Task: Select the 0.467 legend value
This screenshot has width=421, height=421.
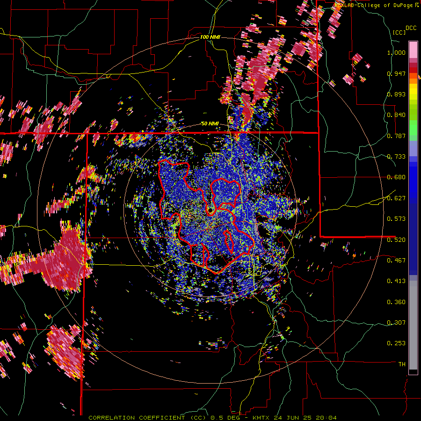Action: tap(396, 261)
